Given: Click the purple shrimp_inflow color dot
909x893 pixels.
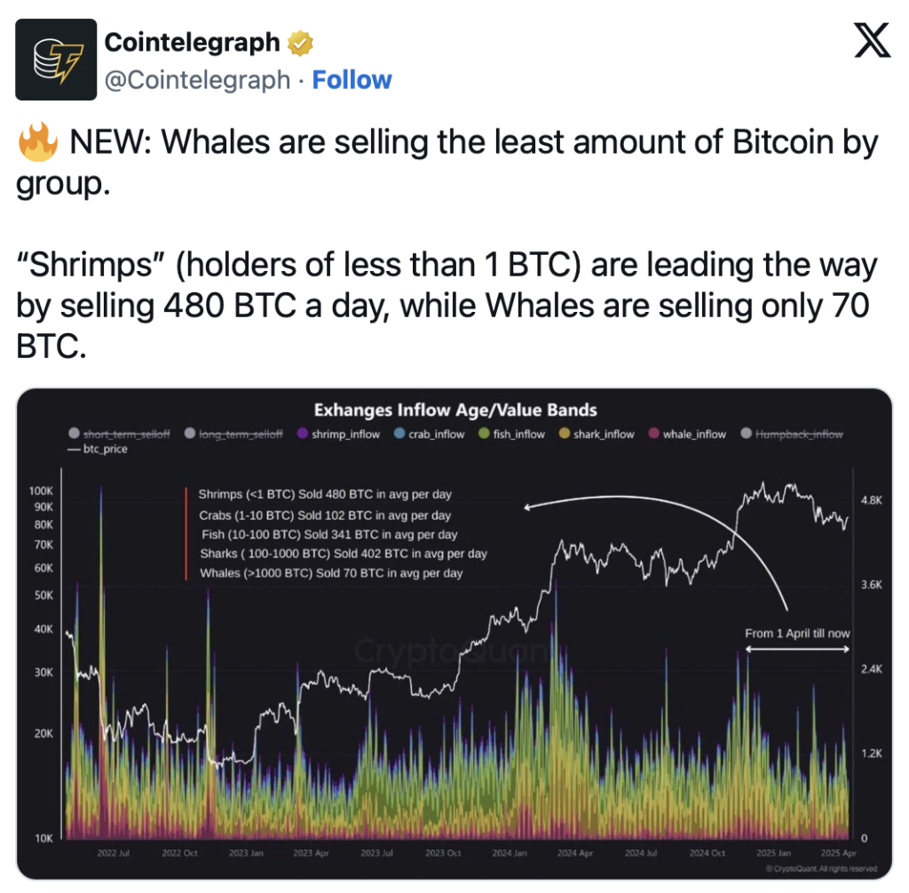Looking at the screenshot, I should point(302,434).
